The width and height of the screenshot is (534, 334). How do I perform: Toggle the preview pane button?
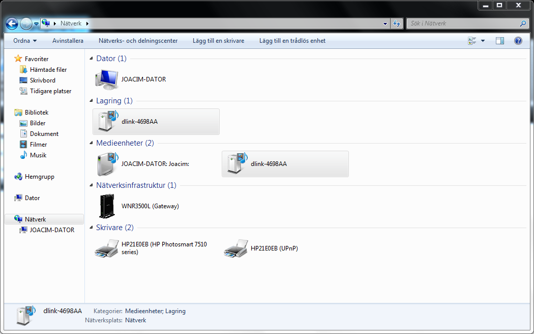499,41
